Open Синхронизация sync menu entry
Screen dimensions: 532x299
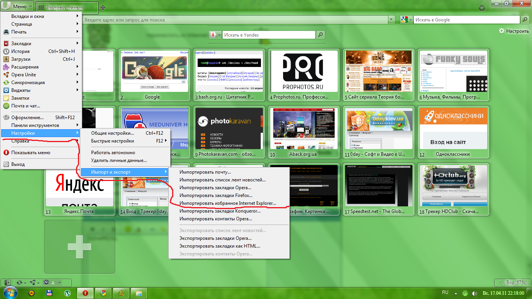pos(41,83)
